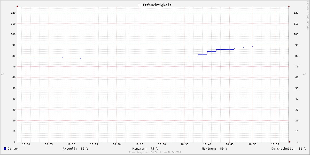Select the Maximum: 89 % value
The width and height of the screenshot is (310, 155).
pyautogui.click(x=215, y=149)
